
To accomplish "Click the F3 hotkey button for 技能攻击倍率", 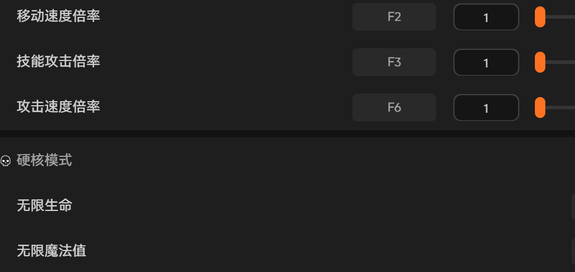I will pyautogui.click(x=394, y=62).
